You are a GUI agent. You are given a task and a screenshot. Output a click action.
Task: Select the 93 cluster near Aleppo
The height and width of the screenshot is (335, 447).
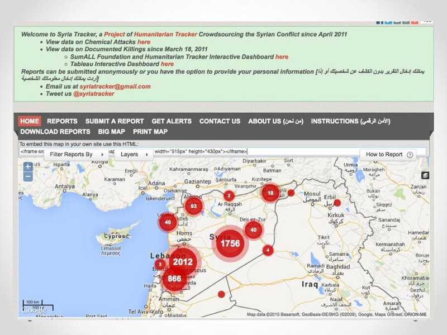pyautogui.click(x=193, y=206)
